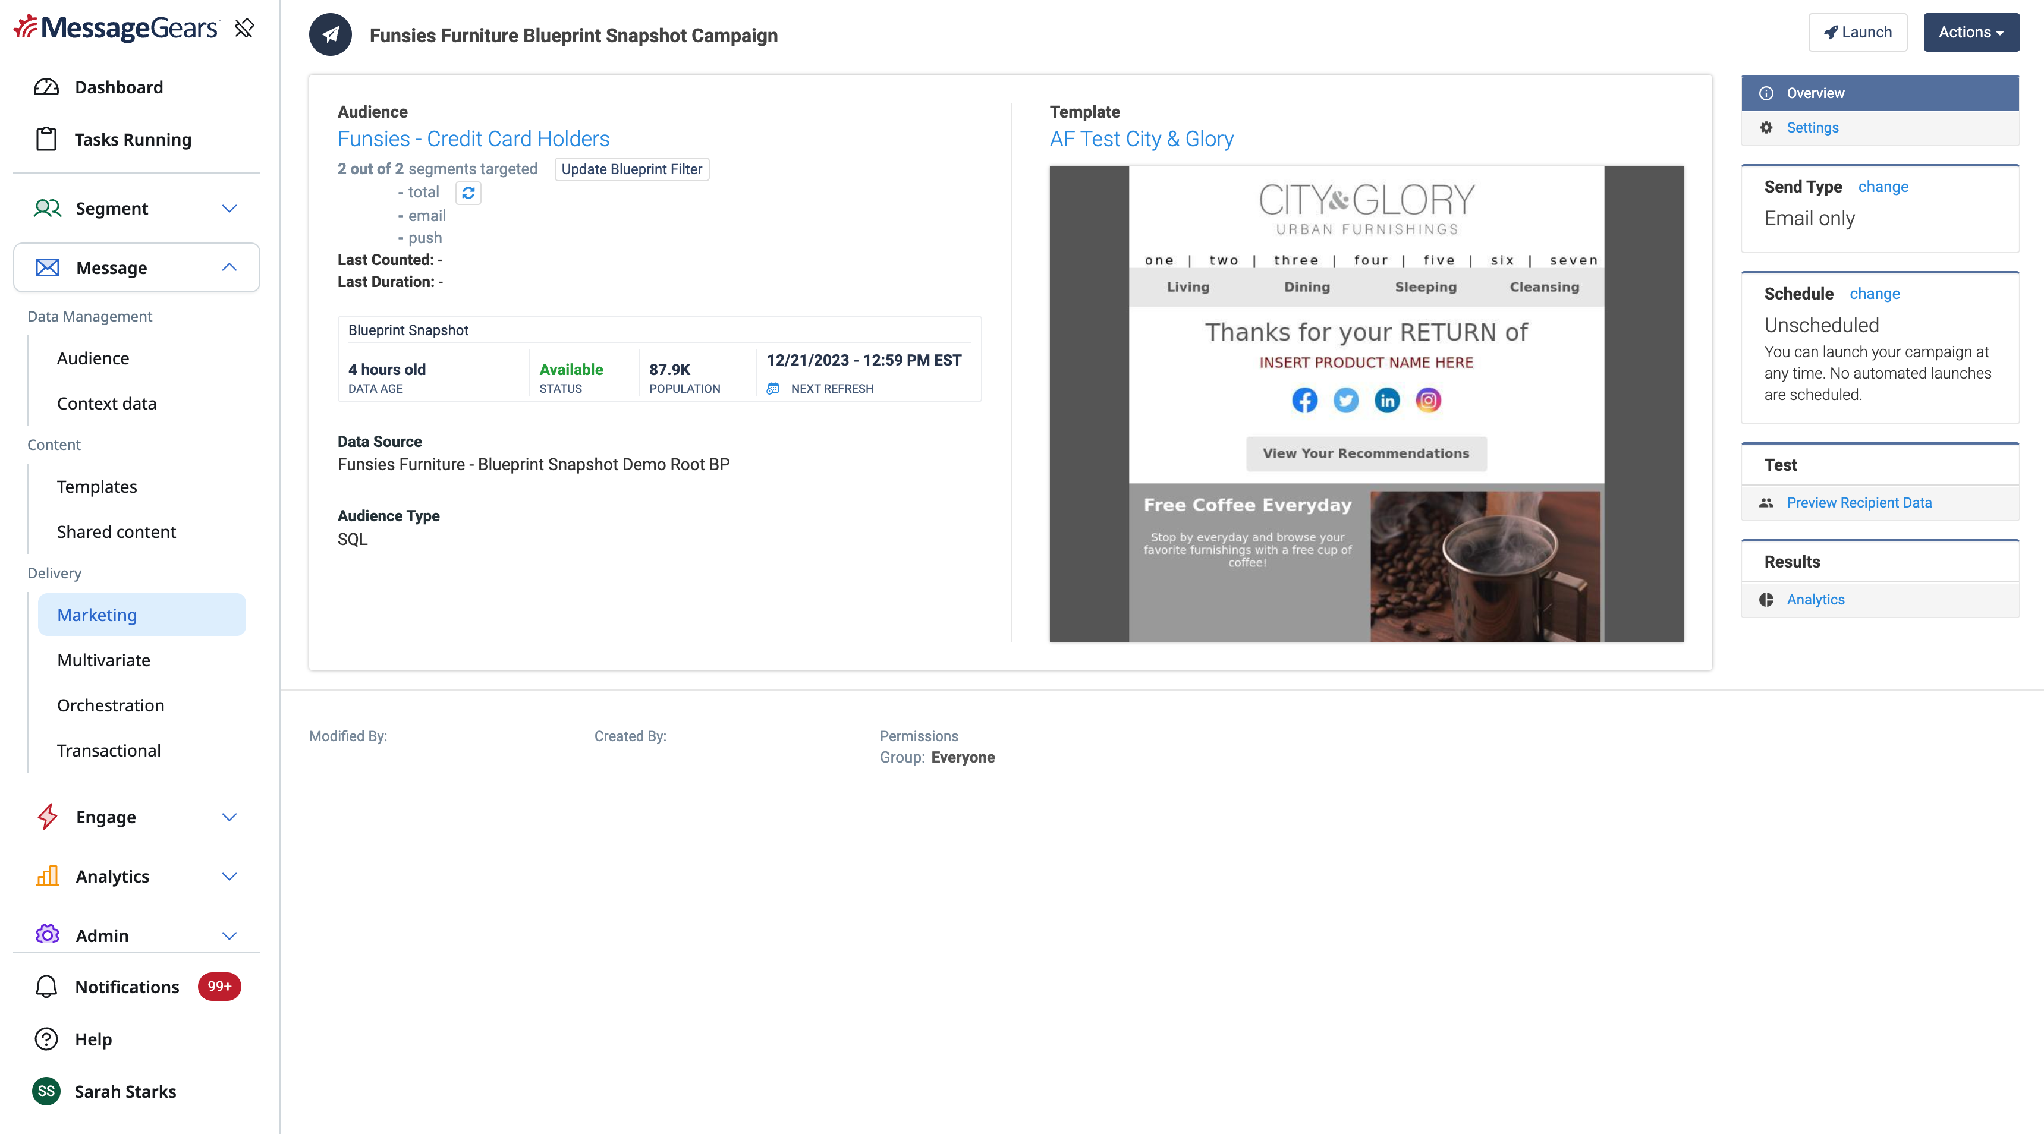Image resolution: width=2044 pixels, height=1134 pixels.
Task: Click the Tasks Running clipboard icon
Action: 47,140
